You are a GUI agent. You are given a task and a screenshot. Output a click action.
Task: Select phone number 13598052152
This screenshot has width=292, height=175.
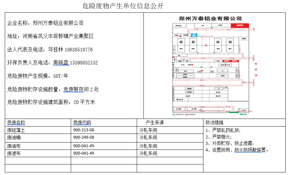click(x=84, y=63)
